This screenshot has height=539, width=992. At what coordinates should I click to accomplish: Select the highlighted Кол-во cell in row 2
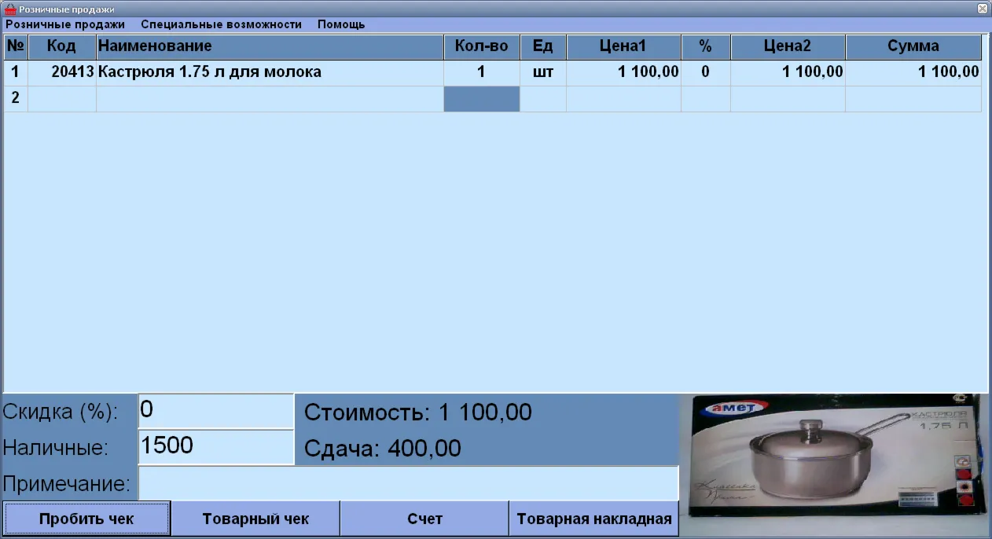(482, 99)
